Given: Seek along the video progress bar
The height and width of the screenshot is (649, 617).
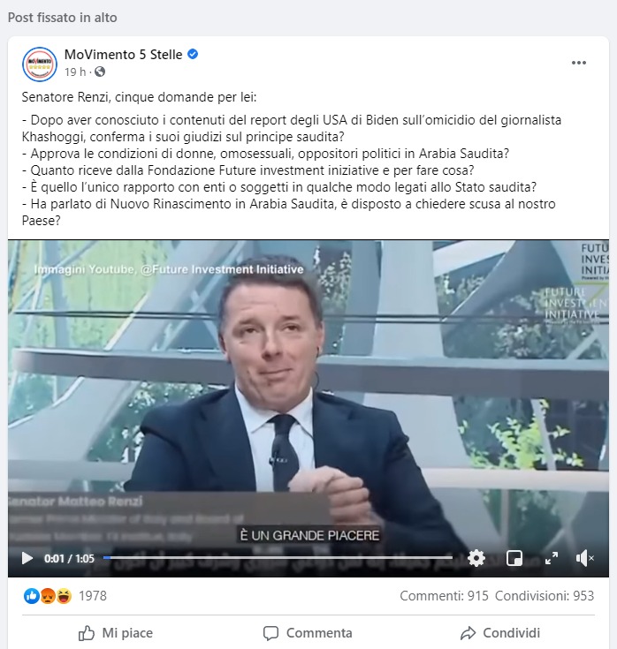Looking at the screenshot, I should coord(278,558).
